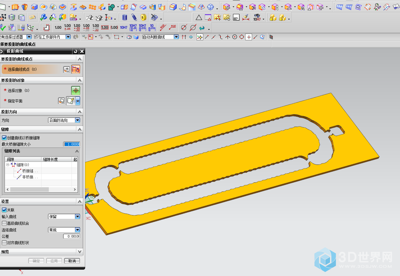Collapse the 要投影的曲线或点 section
400x276 pixels.
[80, 59]
